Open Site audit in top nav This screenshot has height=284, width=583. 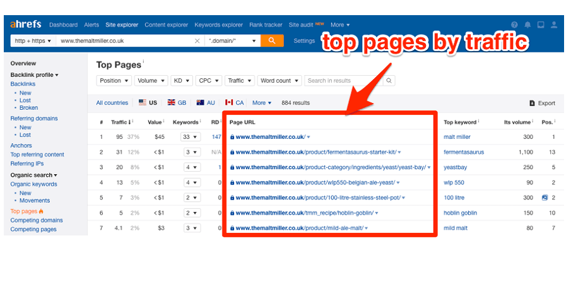click(302, 25)
